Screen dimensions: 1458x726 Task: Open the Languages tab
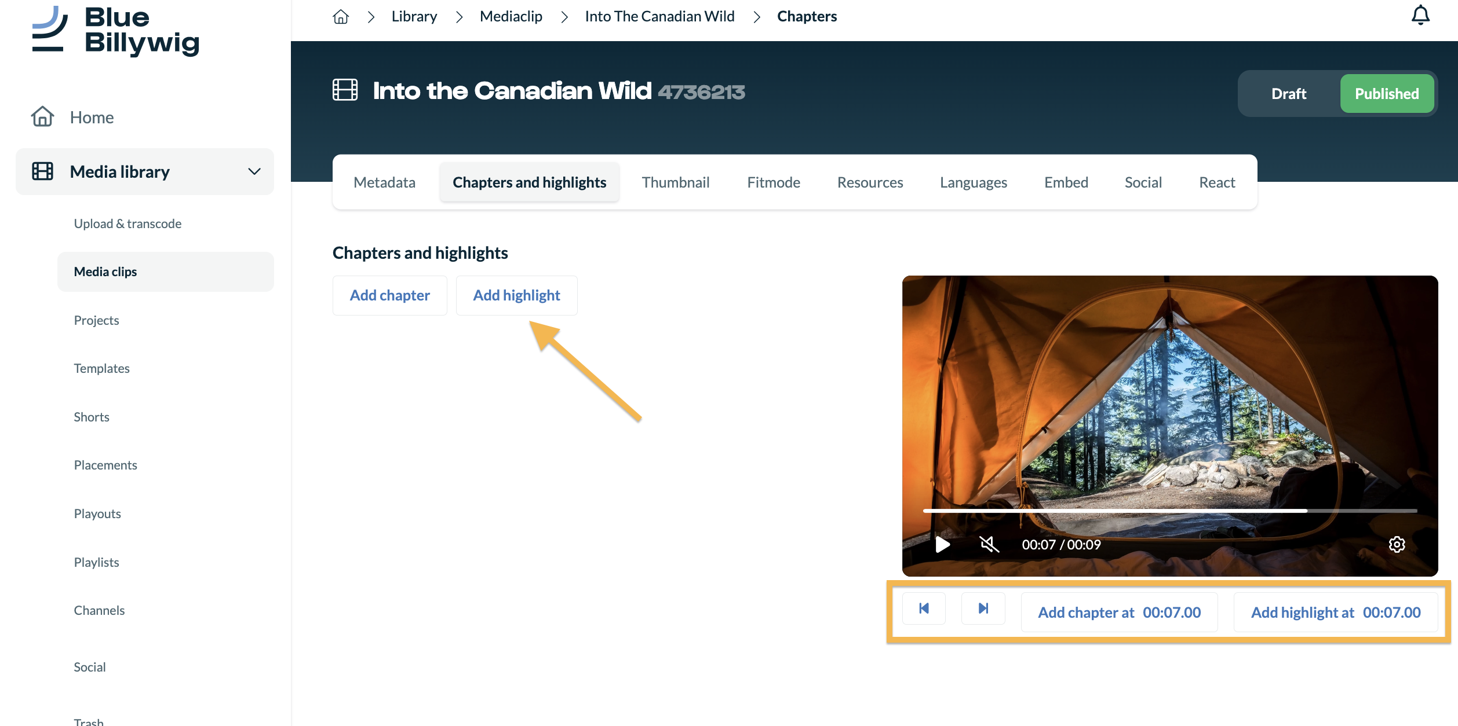click(974, 182)
